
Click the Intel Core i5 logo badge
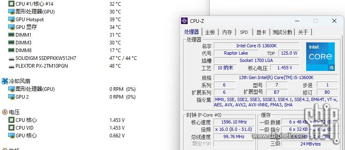[x=320, y=57]
